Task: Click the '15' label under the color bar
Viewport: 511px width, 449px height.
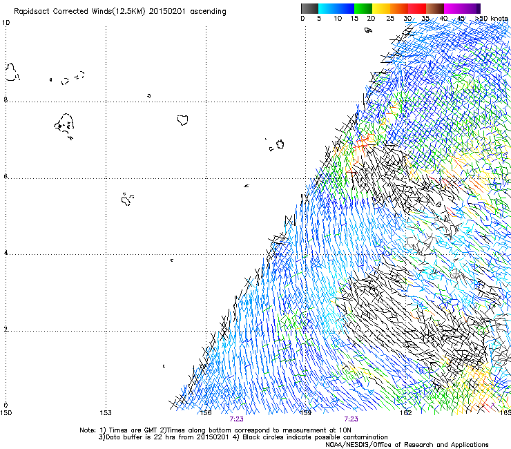Action: click(354, 19)
